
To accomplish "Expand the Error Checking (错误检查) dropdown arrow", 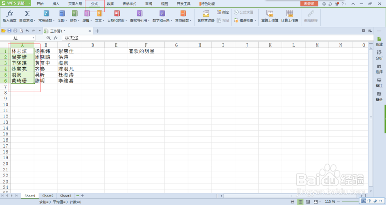I will [x=255, y=21].
